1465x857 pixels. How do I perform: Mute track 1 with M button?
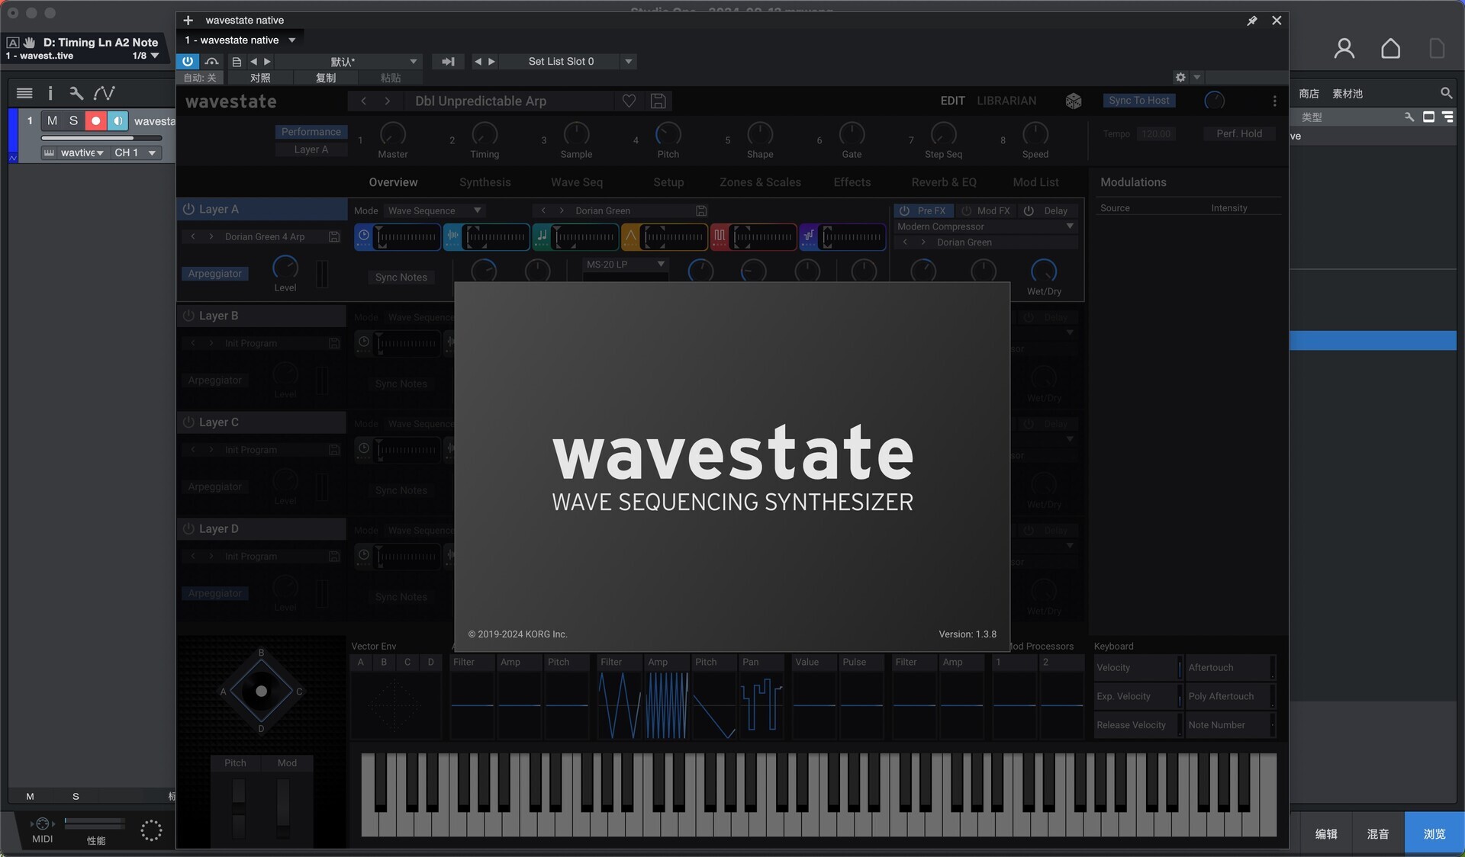pos(52,120)
